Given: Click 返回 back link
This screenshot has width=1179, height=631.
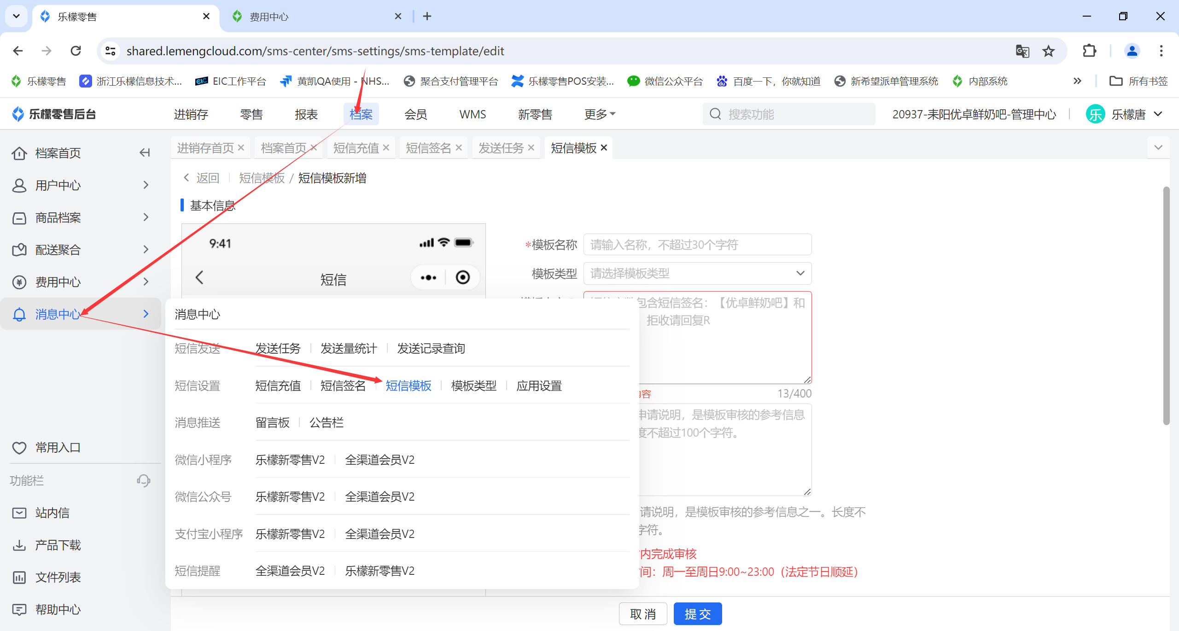Looking at the screenshot, I should [x=201, y=178].
